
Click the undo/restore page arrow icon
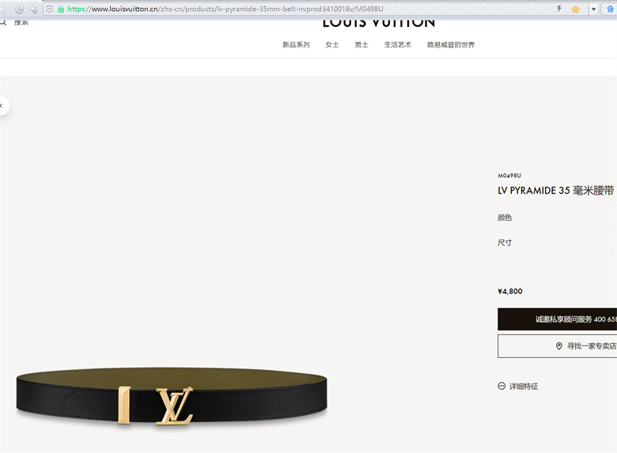tap(34, 9)
